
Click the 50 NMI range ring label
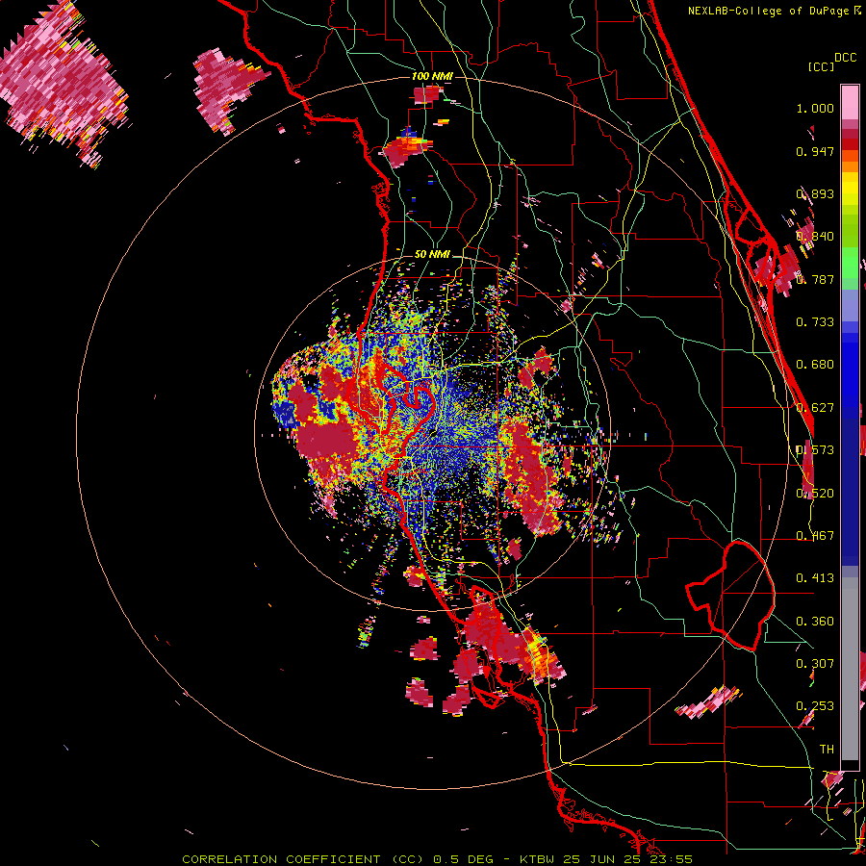(432, 255)
